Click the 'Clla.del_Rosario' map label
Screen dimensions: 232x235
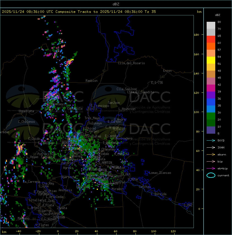click(x=131, y=63)
